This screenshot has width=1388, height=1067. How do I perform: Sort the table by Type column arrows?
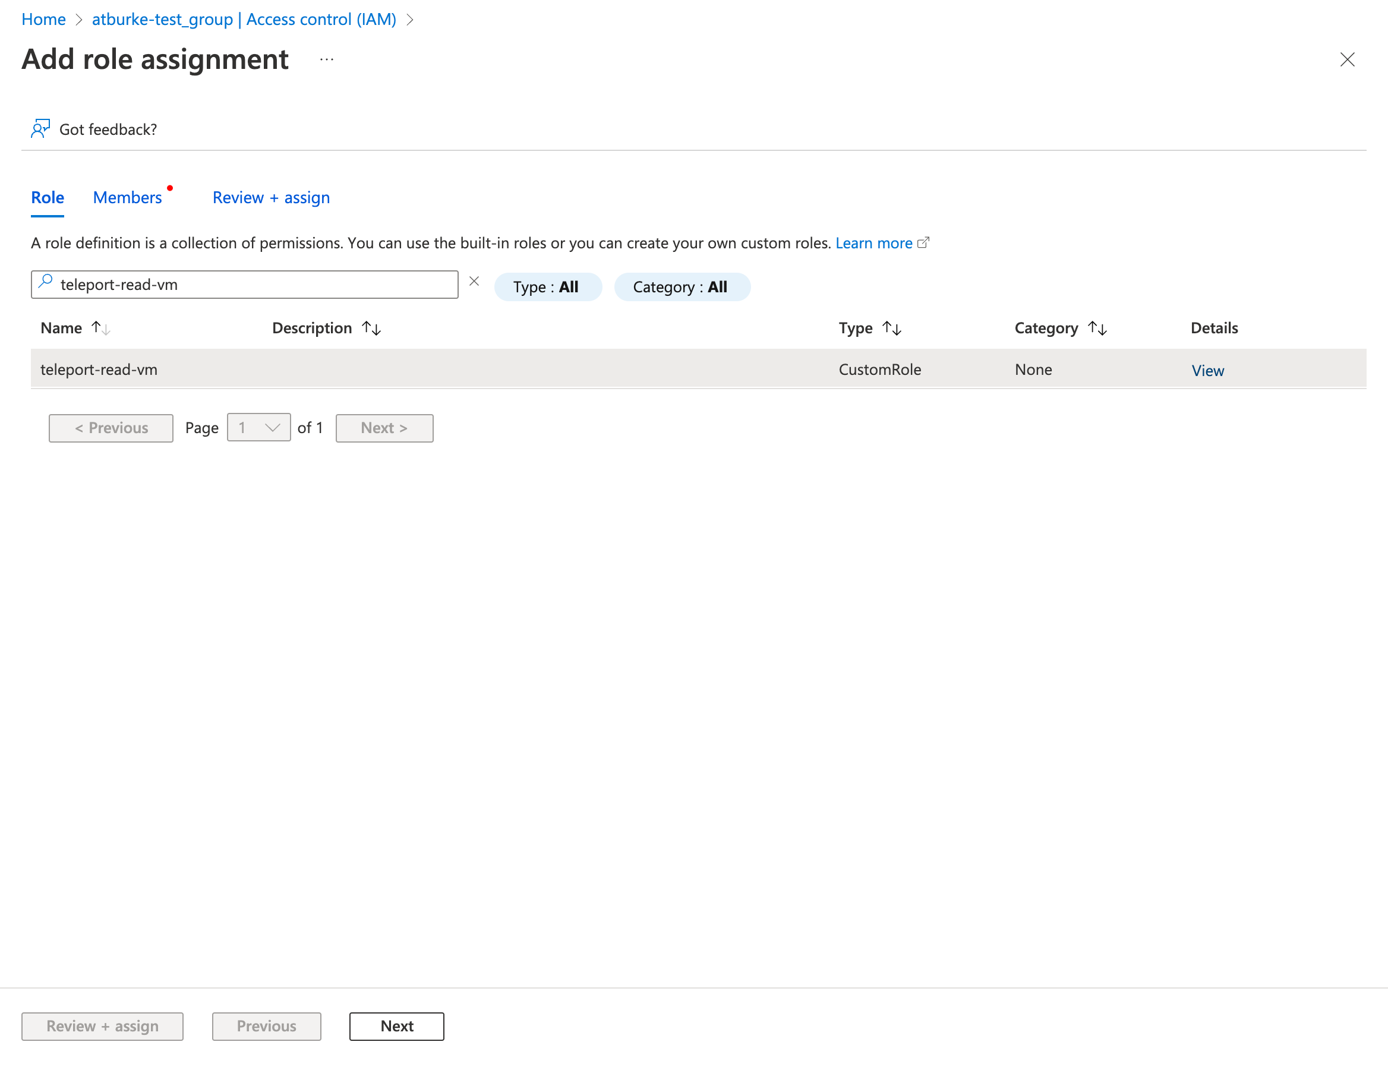click(x=893, y=328)
